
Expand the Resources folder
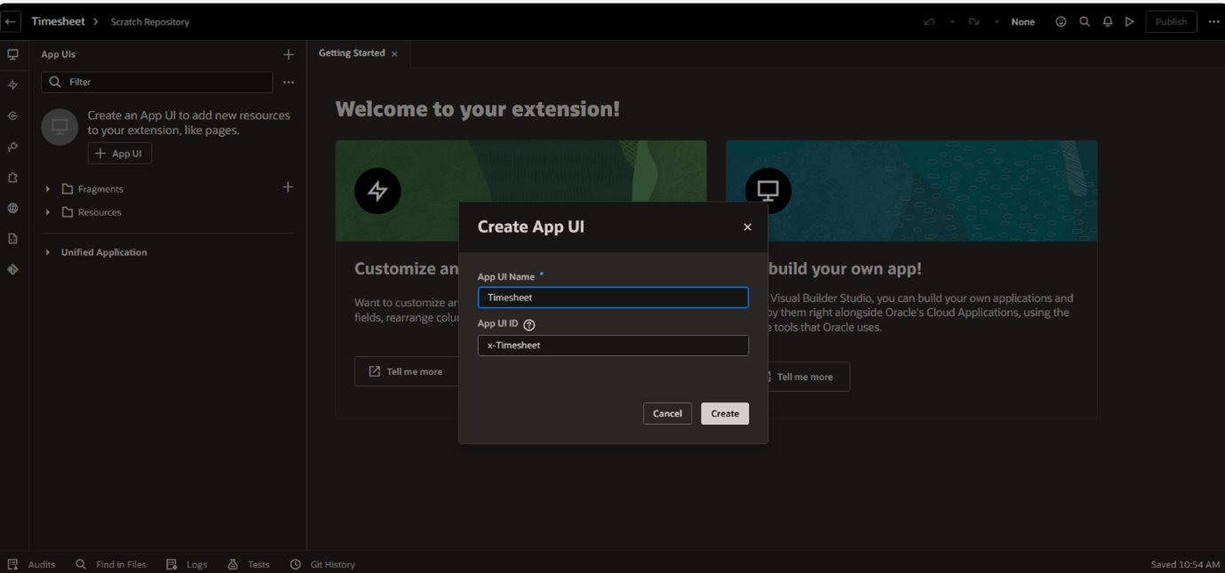48,213
